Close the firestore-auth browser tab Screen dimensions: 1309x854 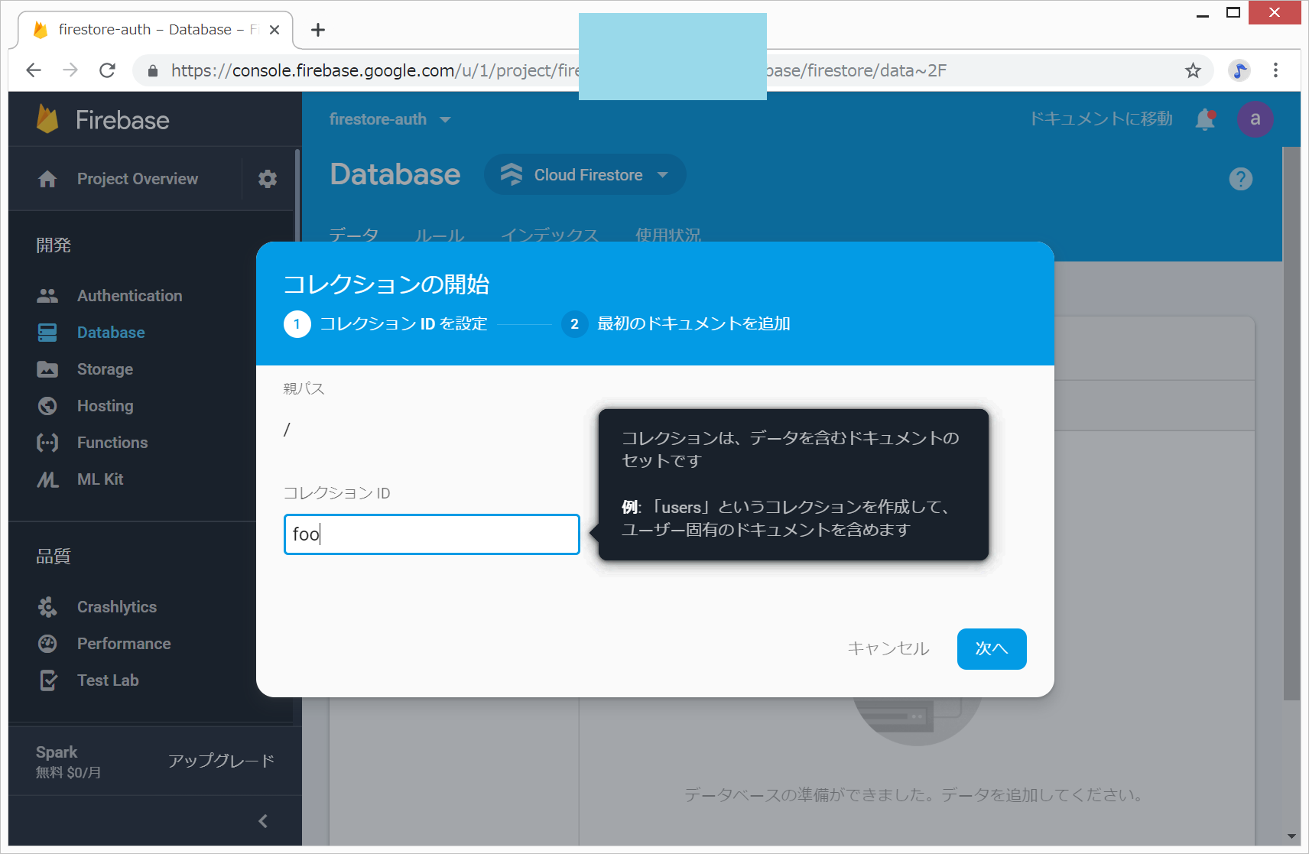click(x=274, y=30)
